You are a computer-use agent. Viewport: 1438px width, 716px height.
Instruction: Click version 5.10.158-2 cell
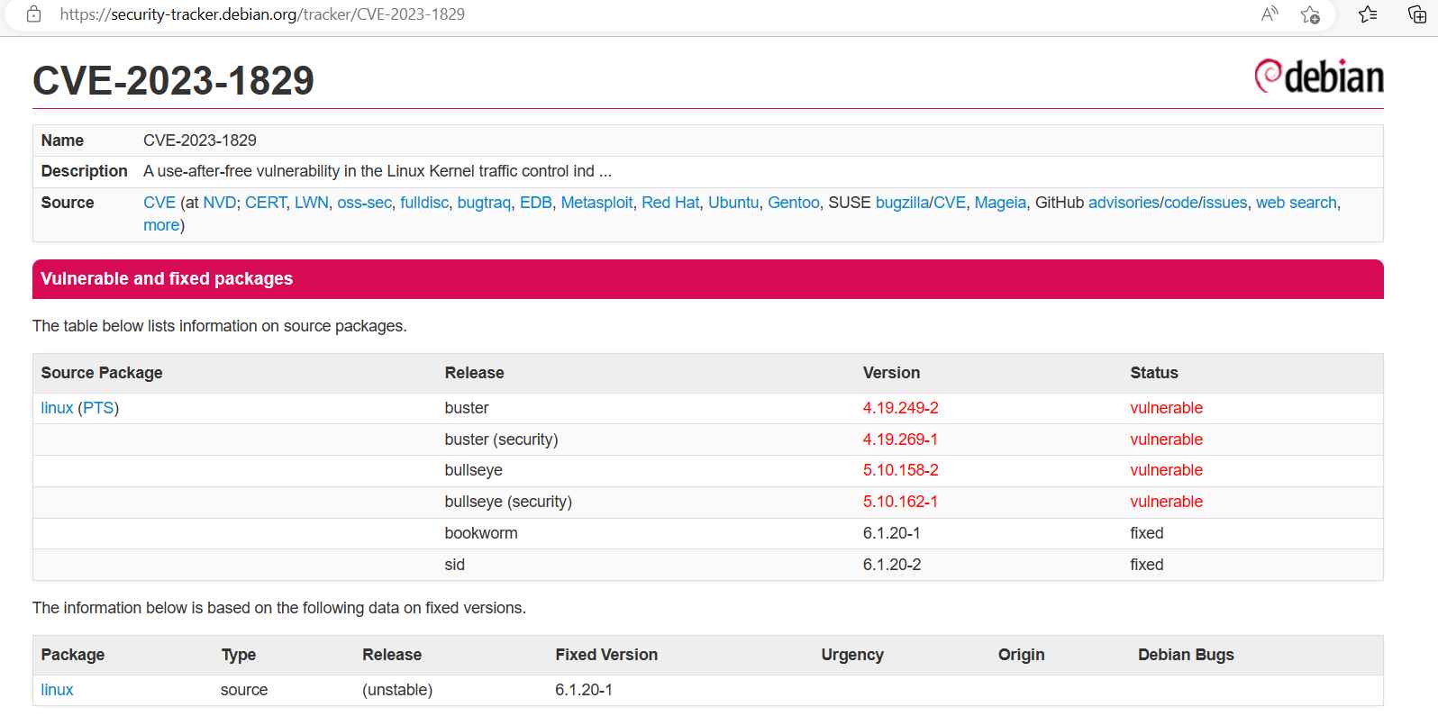(900, 470)
